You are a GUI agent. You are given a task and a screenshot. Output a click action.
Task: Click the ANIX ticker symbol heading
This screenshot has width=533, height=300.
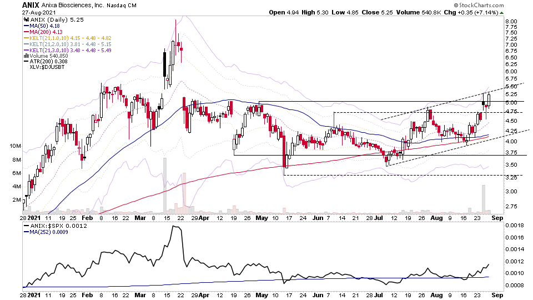(31, 5)
